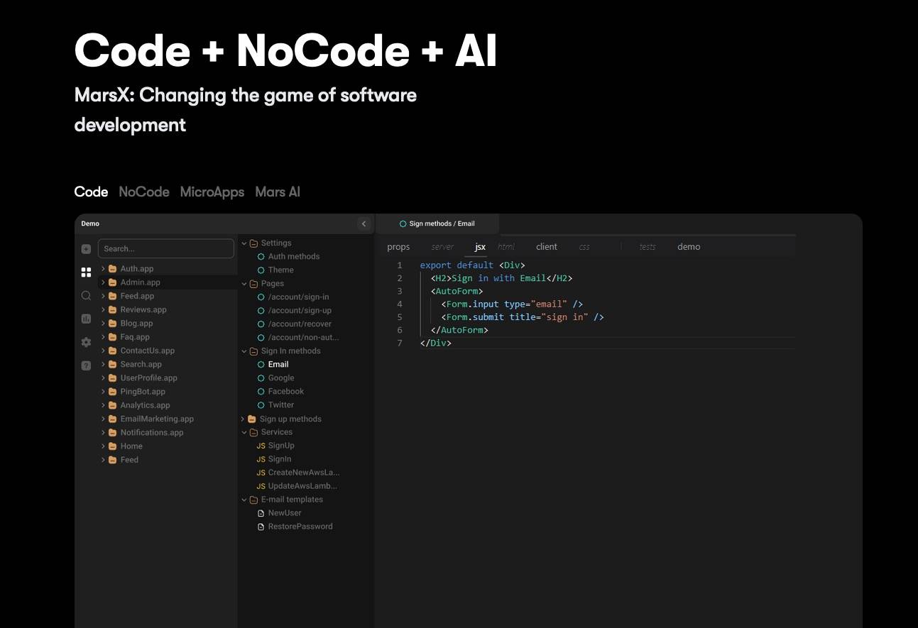Click the JS icon beside SignIn
This screenshot has height=628, width=918.
point(261,459)
